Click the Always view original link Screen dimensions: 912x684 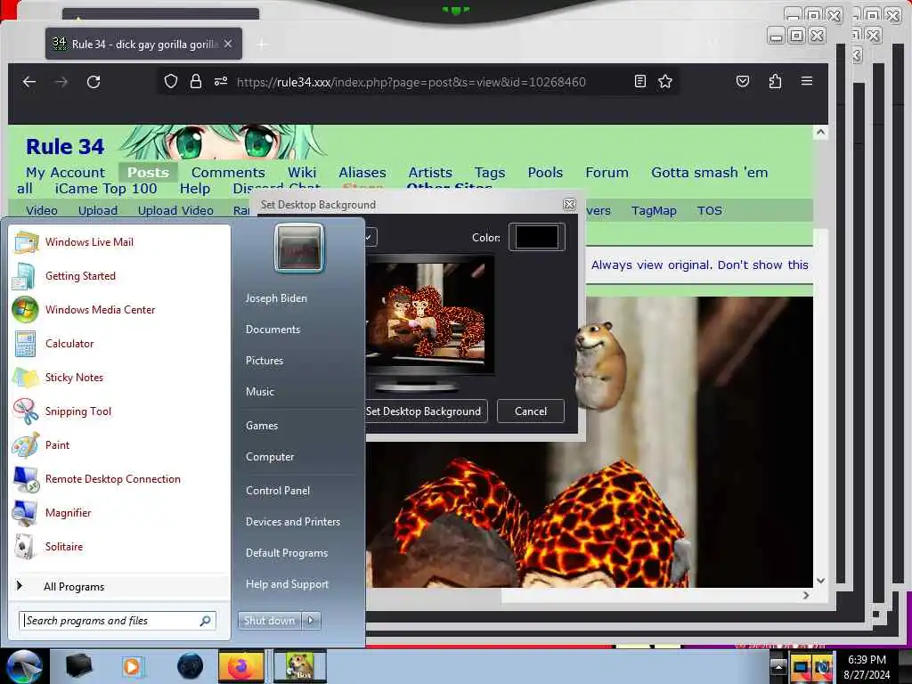tap(651, 265)
